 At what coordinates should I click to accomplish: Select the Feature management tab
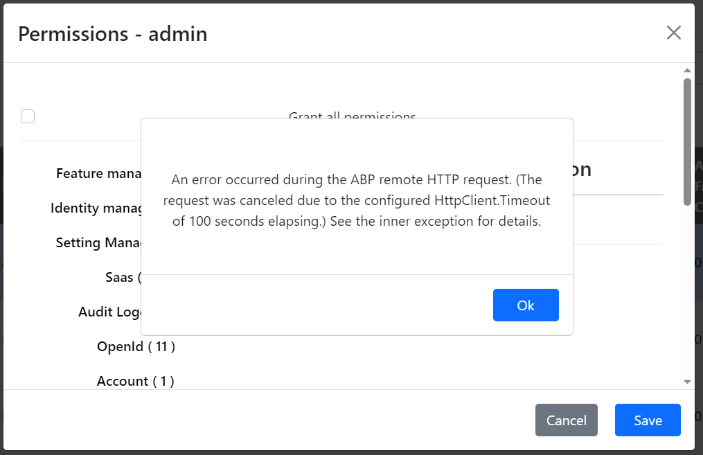pos(98,173)
